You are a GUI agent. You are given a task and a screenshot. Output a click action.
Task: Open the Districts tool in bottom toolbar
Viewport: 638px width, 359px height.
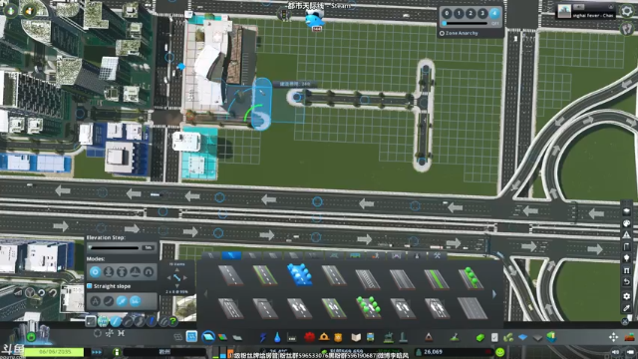coord(237,337)
